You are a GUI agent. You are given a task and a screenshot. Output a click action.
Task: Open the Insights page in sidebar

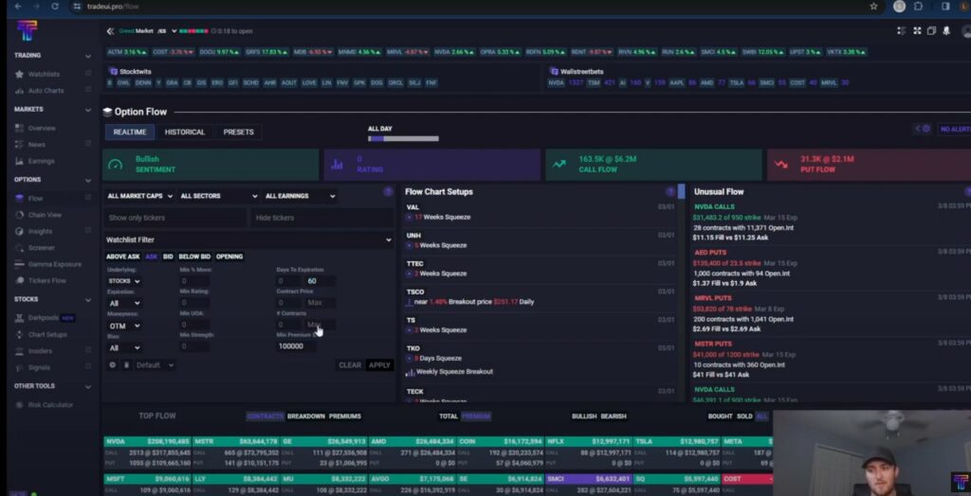(40, 231)
